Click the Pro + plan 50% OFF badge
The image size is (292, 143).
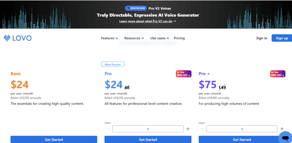point(278,74)
